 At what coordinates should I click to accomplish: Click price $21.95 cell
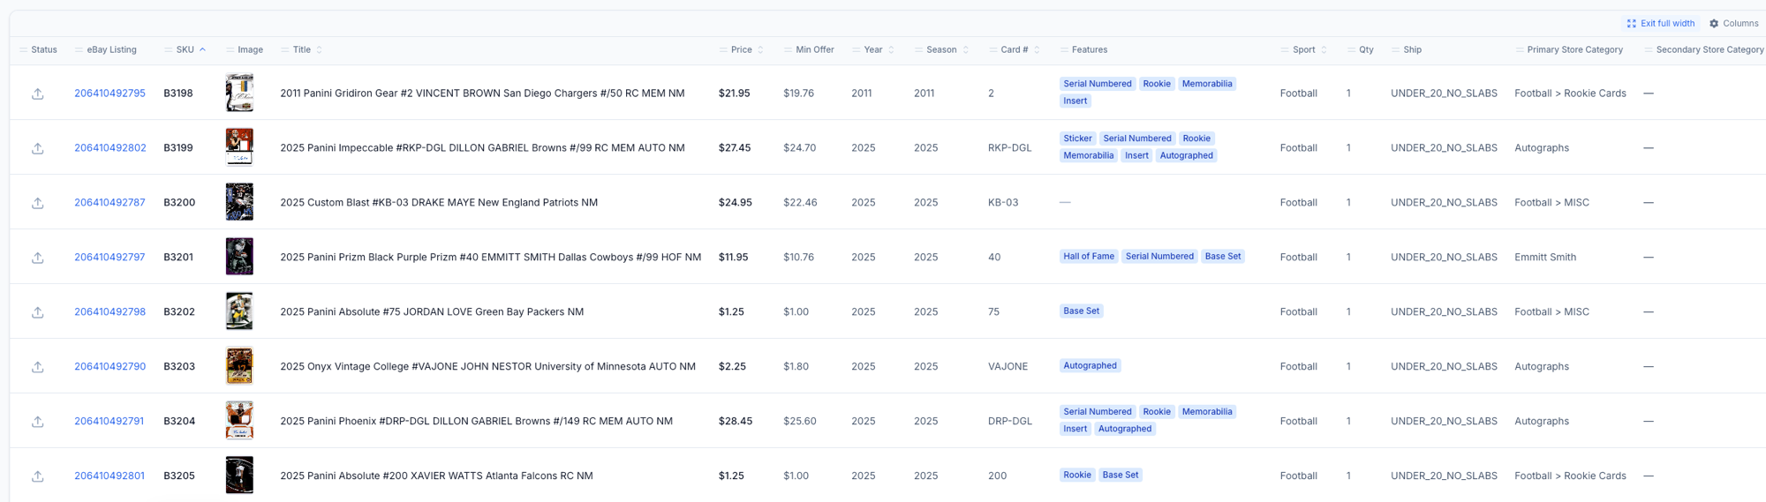735,93
